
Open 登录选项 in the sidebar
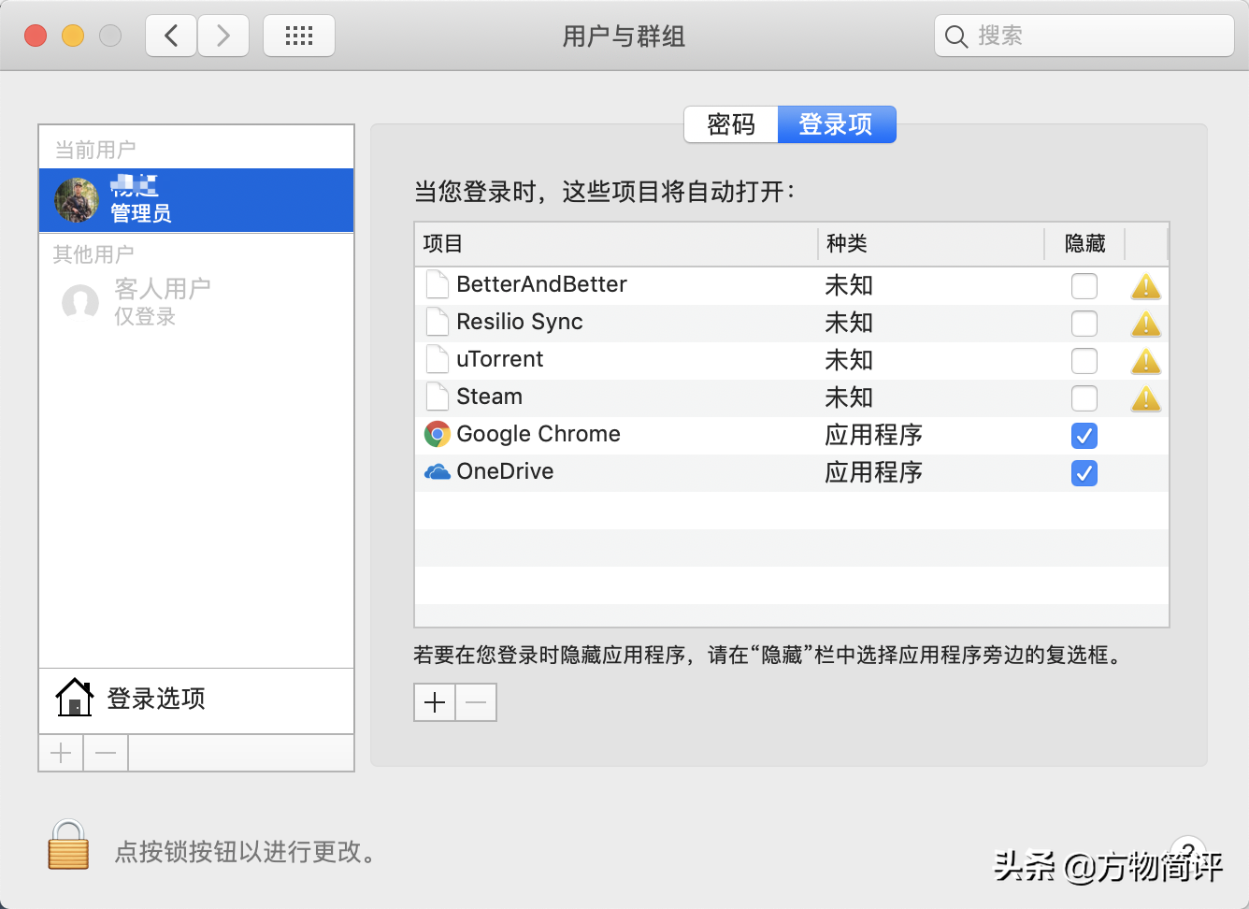click(196, 699)
